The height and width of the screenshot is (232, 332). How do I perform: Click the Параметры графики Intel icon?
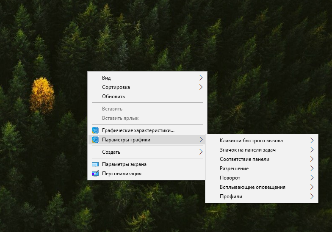(95, 140)
